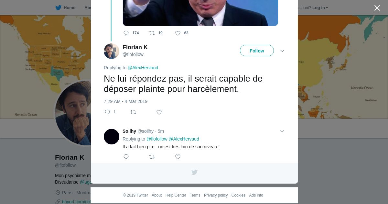Like the parent tweet with 63 likes
Image resolution: width=388 pixels, height=204 pixels.
pos(178,33)
